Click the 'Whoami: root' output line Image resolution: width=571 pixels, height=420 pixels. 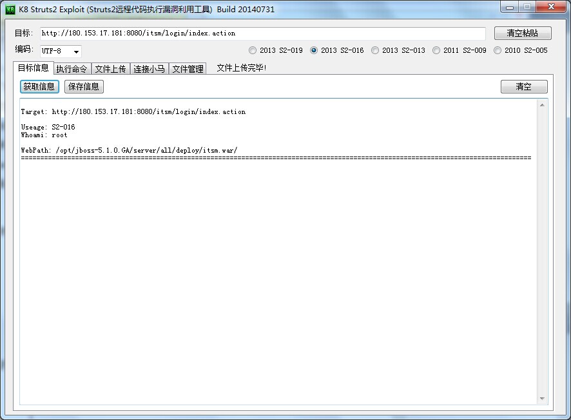click(44, 135)
